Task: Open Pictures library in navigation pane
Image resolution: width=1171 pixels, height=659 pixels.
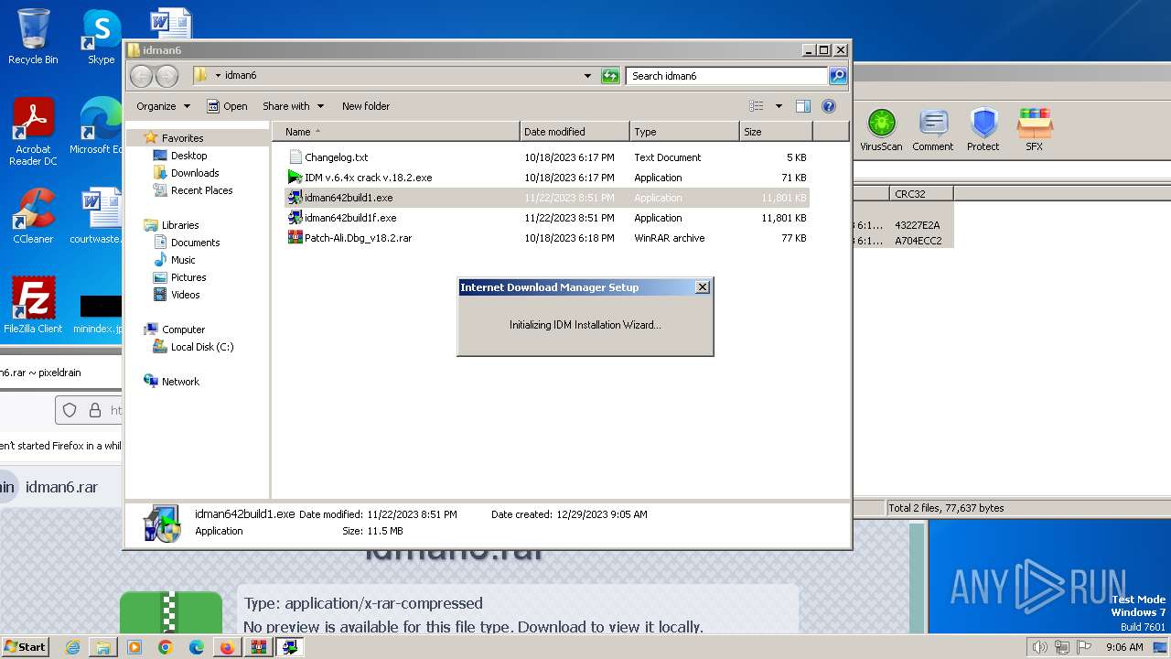Action: click(188, 277)
